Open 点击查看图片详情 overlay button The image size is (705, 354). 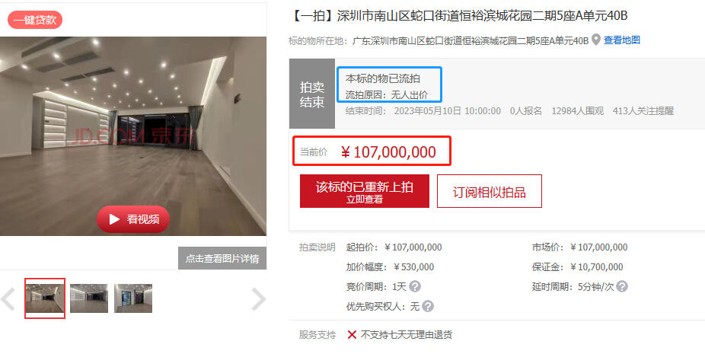222,258
